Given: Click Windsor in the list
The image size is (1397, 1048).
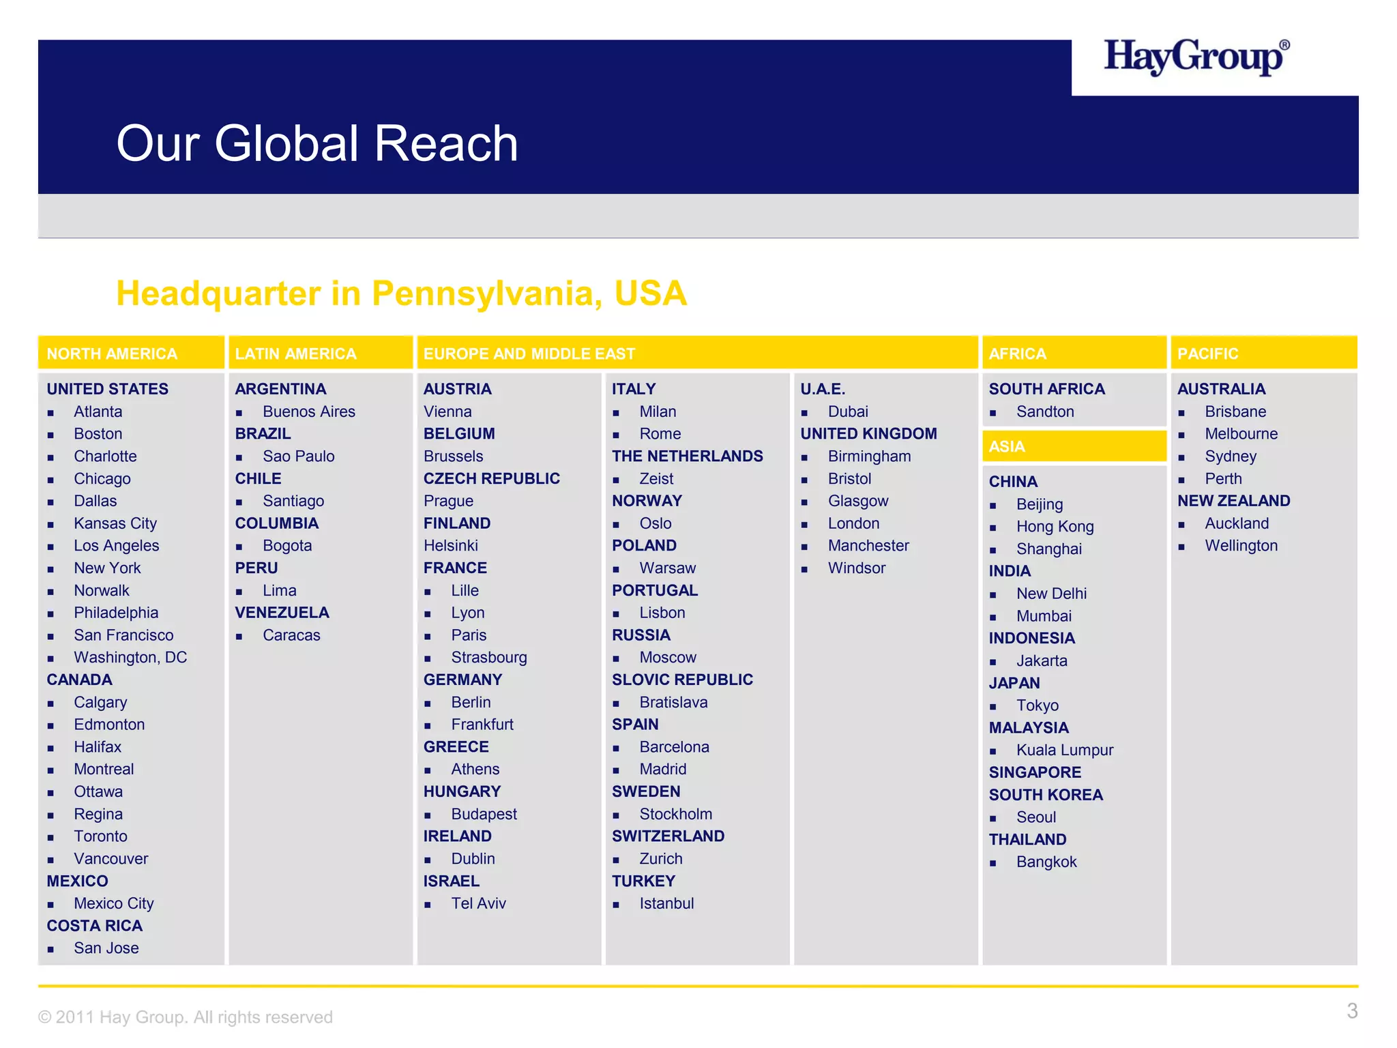Looking at the screenshot, I should point(857,568).
